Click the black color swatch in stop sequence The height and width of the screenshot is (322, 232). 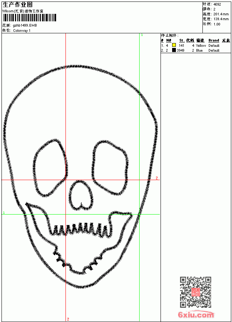174,50
